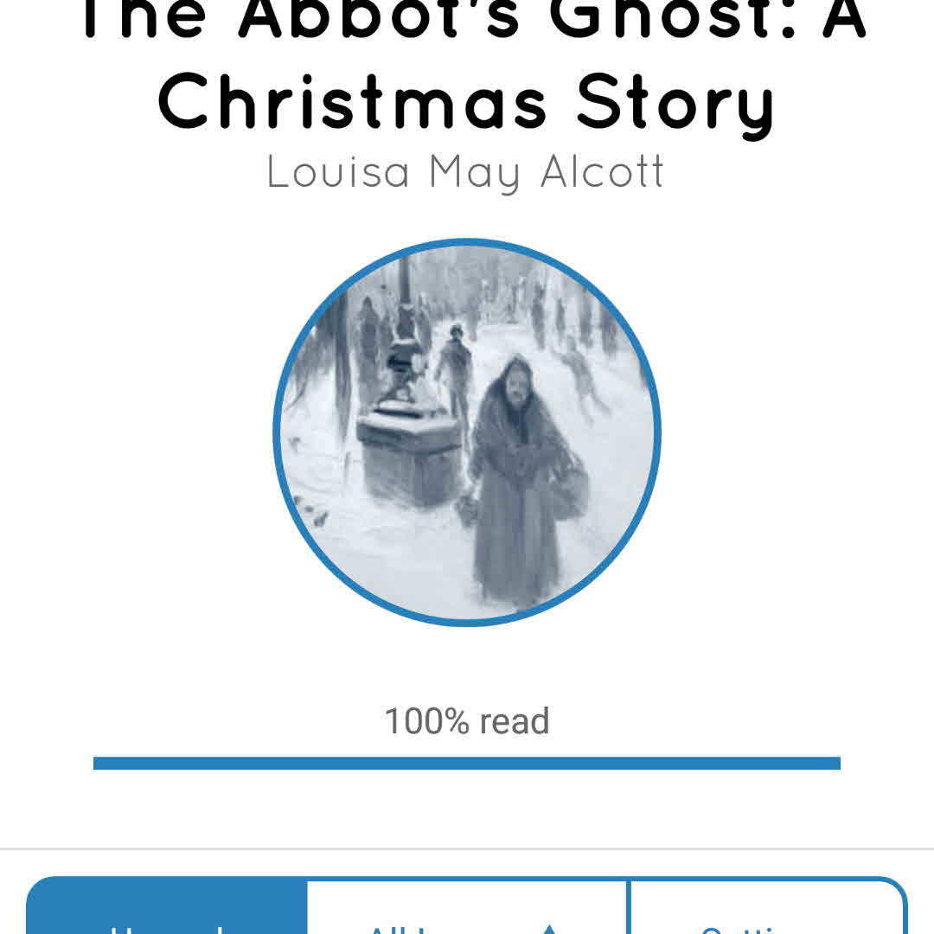Screen dimensions: 934x934
Task: Click the word 'Story' in the title
Action: tap(676, 102)
